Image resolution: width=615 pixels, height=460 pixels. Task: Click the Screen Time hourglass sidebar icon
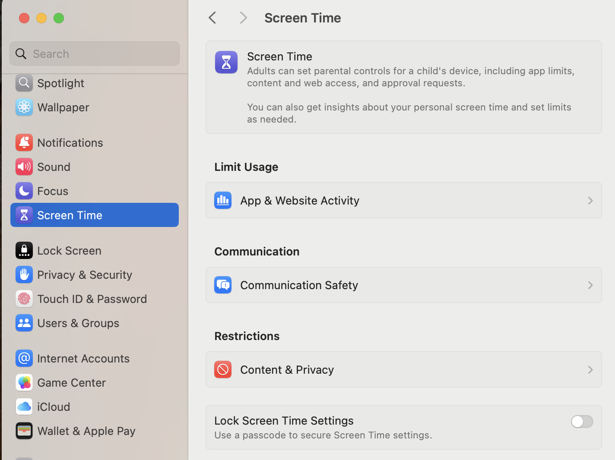(x=24, y=215)
